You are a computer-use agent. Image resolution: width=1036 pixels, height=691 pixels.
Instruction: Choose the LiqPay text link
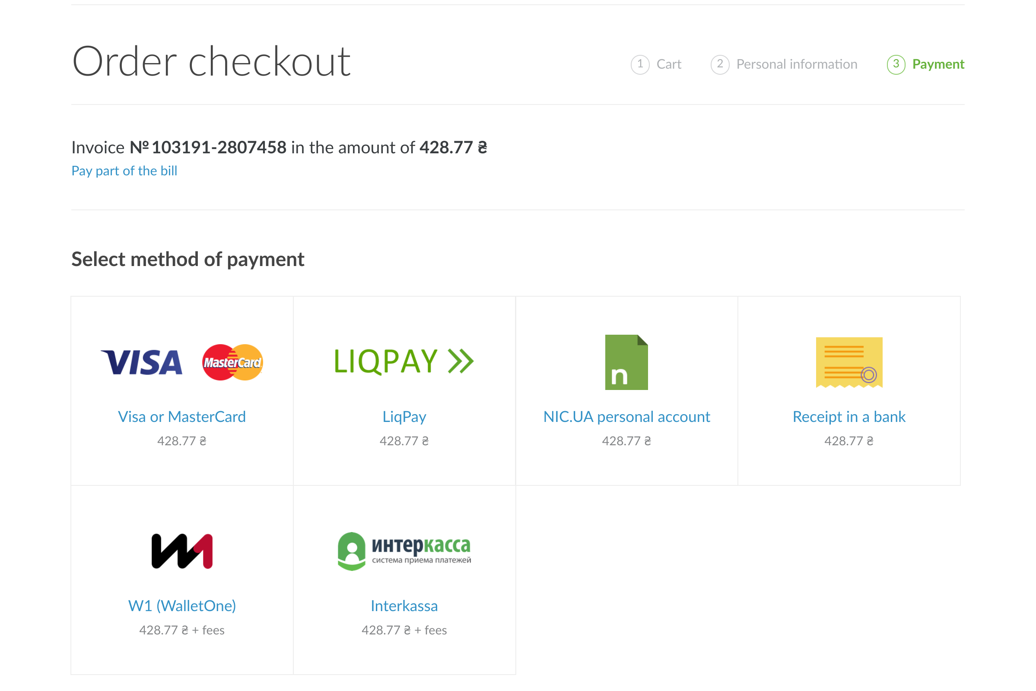click(404, 416)
